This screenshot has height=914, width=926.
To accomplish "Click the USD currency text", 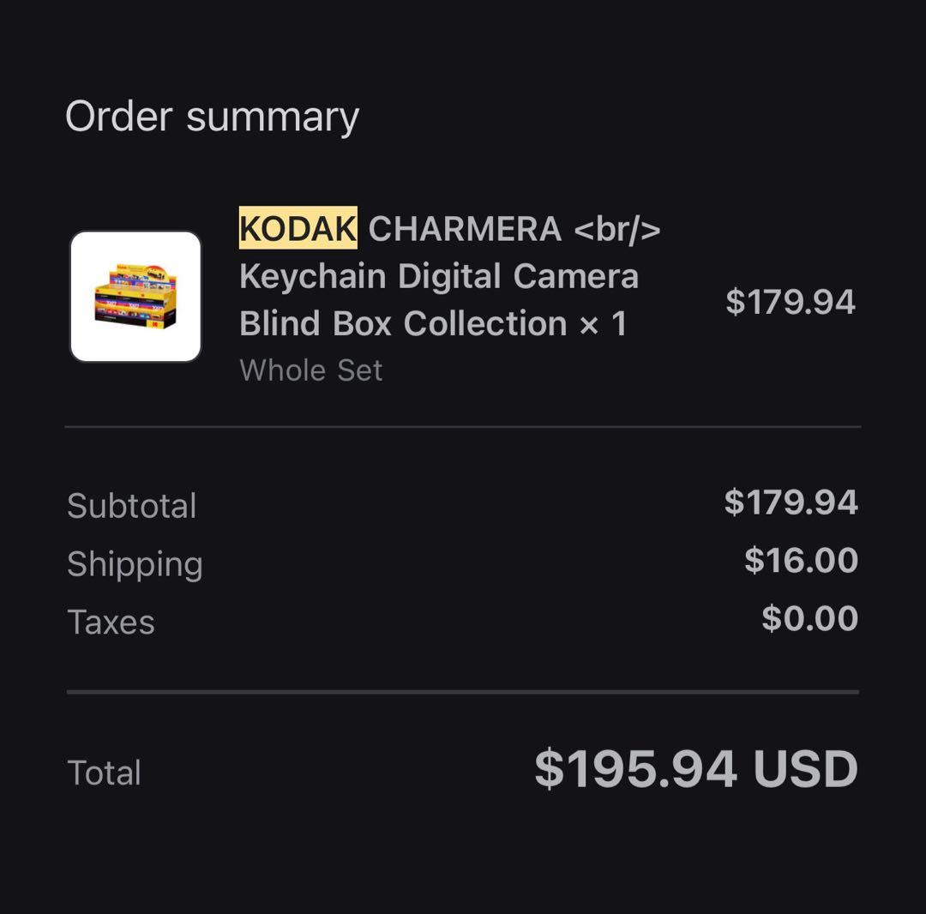I will [x=805, y=769].
